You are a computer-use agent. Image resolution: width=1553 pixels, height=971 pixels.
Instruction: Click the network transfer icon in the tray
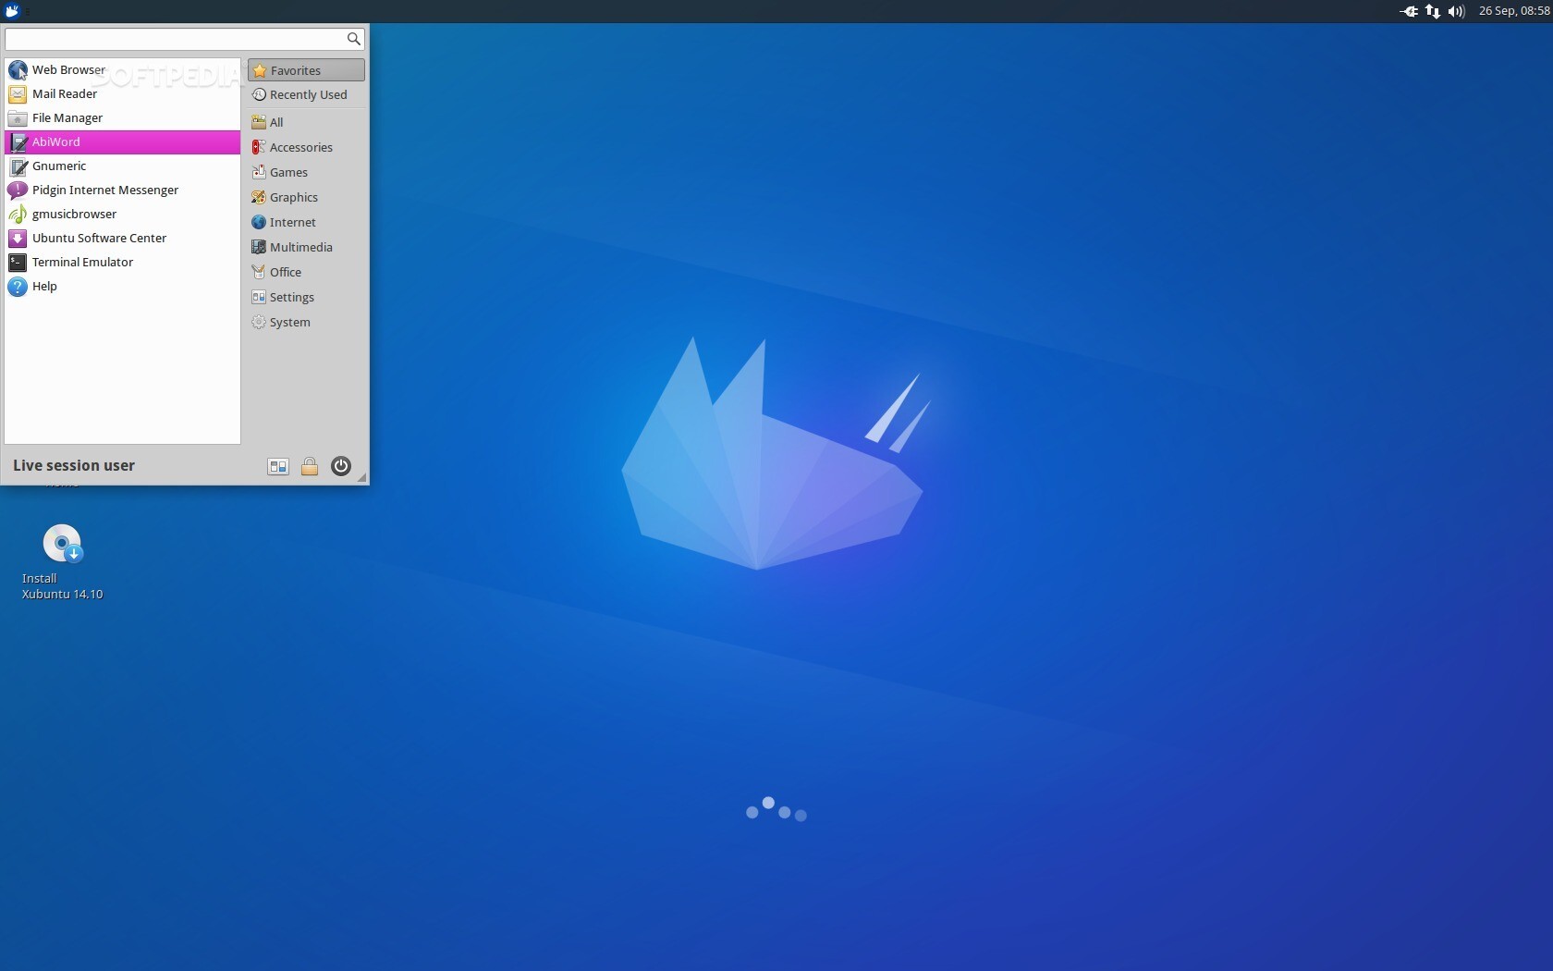[1432, 11]
